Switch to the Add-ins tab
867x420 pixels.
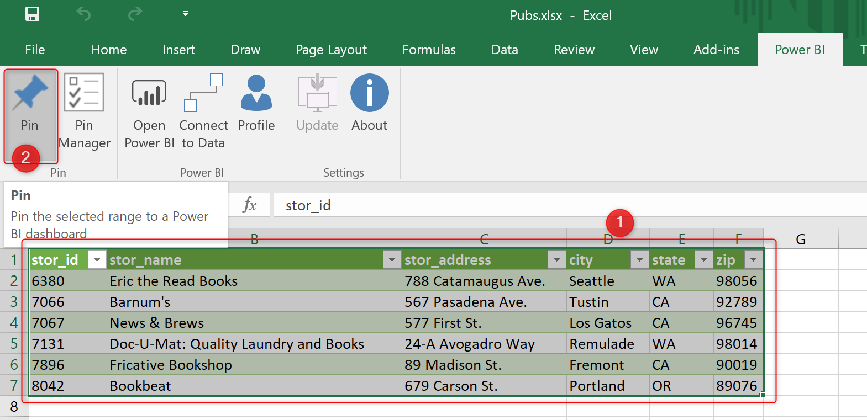716,50
